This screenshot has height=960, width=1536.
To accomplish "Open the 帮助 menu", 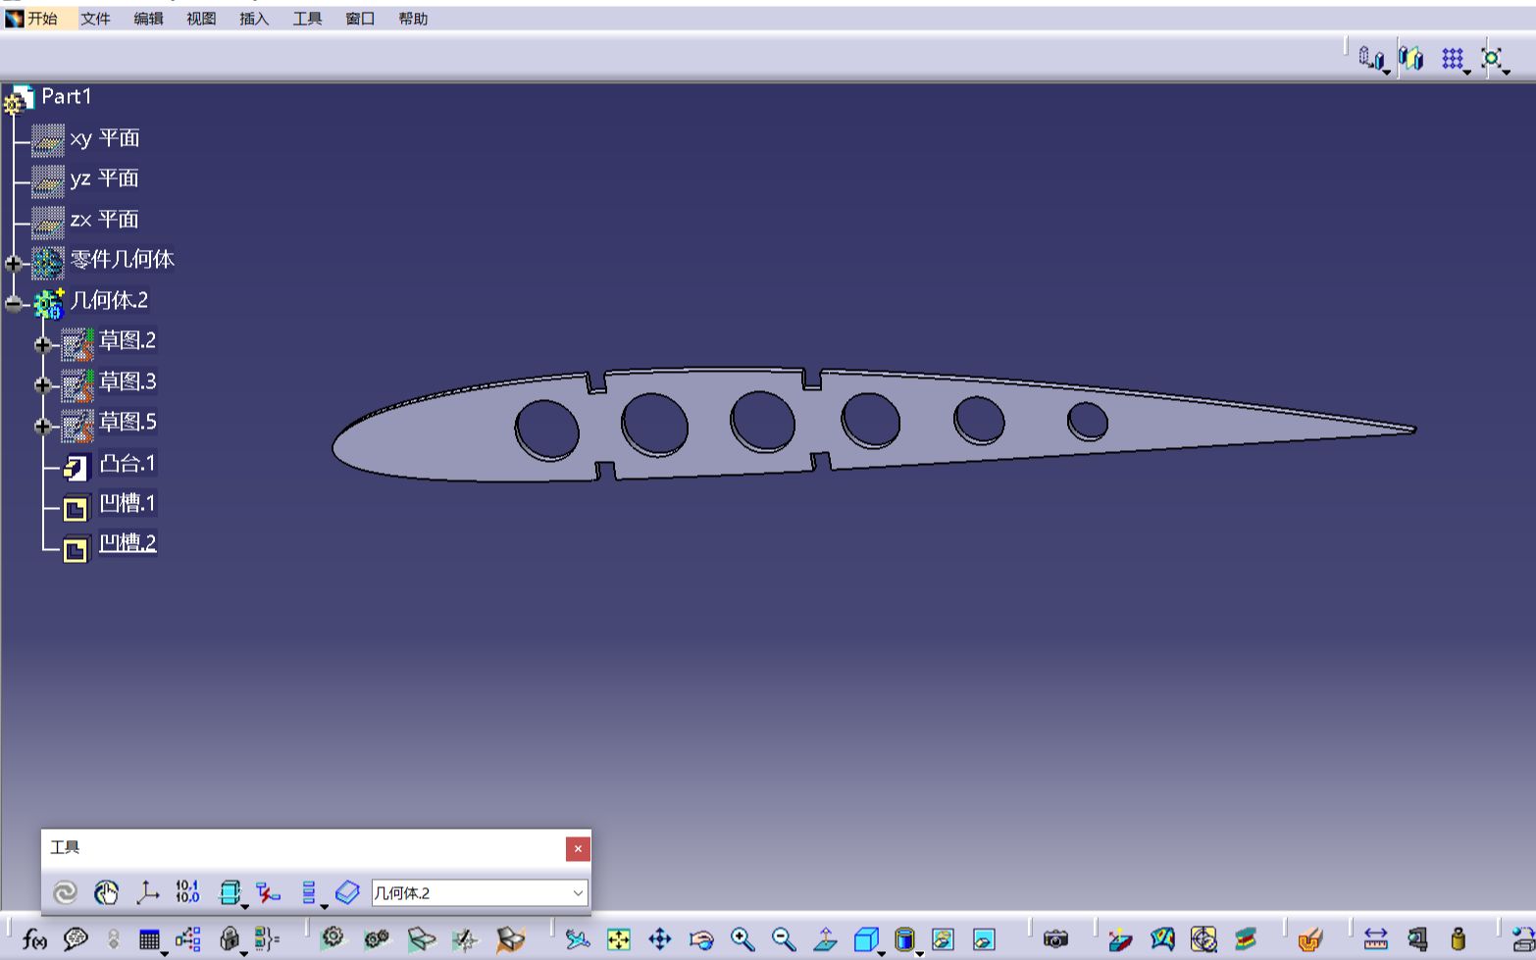I will (413, 19).
